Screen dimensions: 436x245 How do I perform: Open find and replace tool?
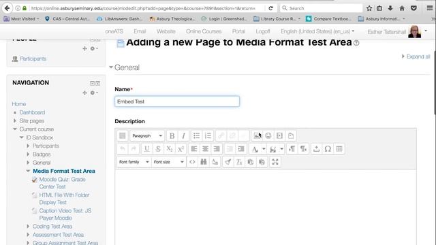click(x=204, y=162)
